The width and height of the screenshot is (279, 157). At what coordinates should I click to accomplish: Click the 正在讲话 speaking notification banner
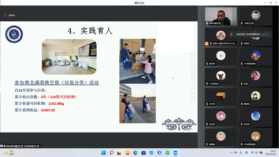pos(248,34)
